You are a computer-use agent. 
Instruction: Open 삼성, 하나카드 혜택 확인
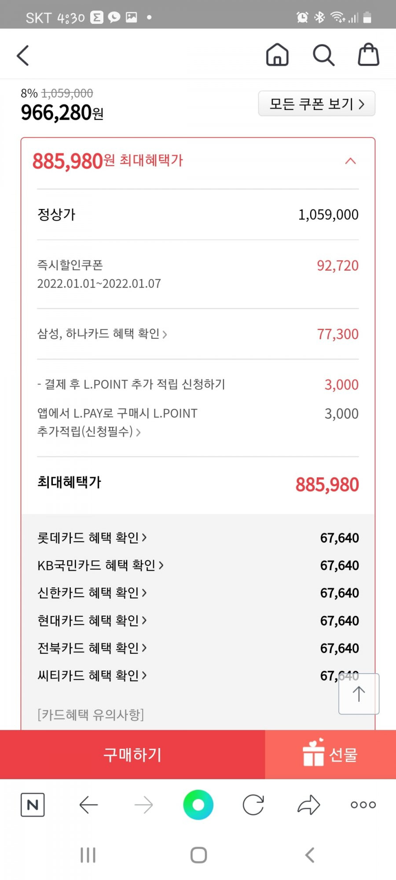coord(102,334)
